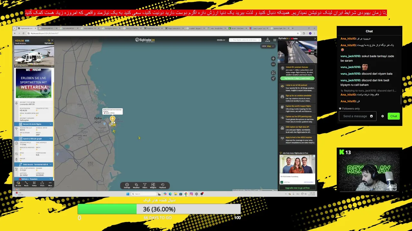This screenshot has height=231, width=412.
Task: Open the browser extensions icon
Action: pos(304,33)
